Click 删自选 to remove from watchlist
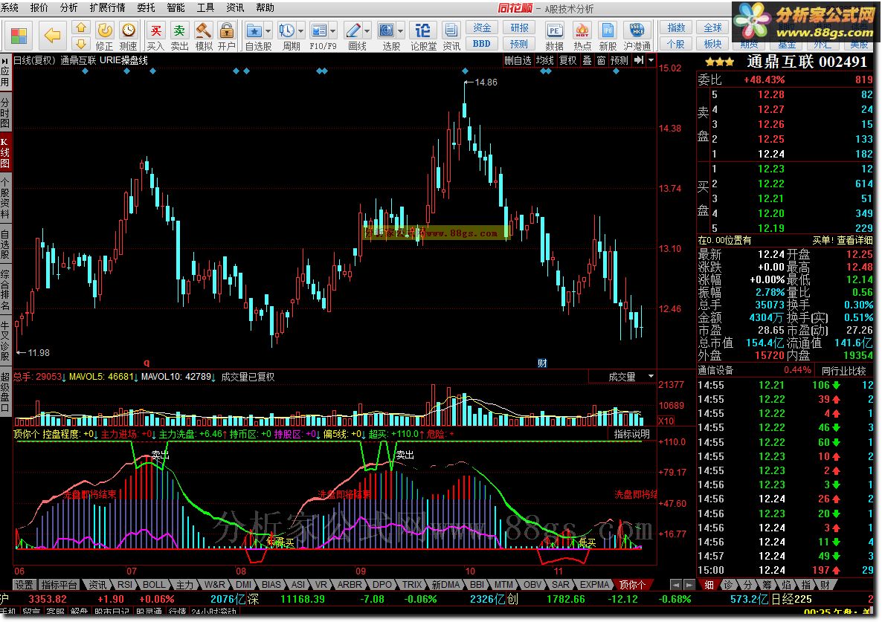 pyautogui.click(x=518, y=60)
